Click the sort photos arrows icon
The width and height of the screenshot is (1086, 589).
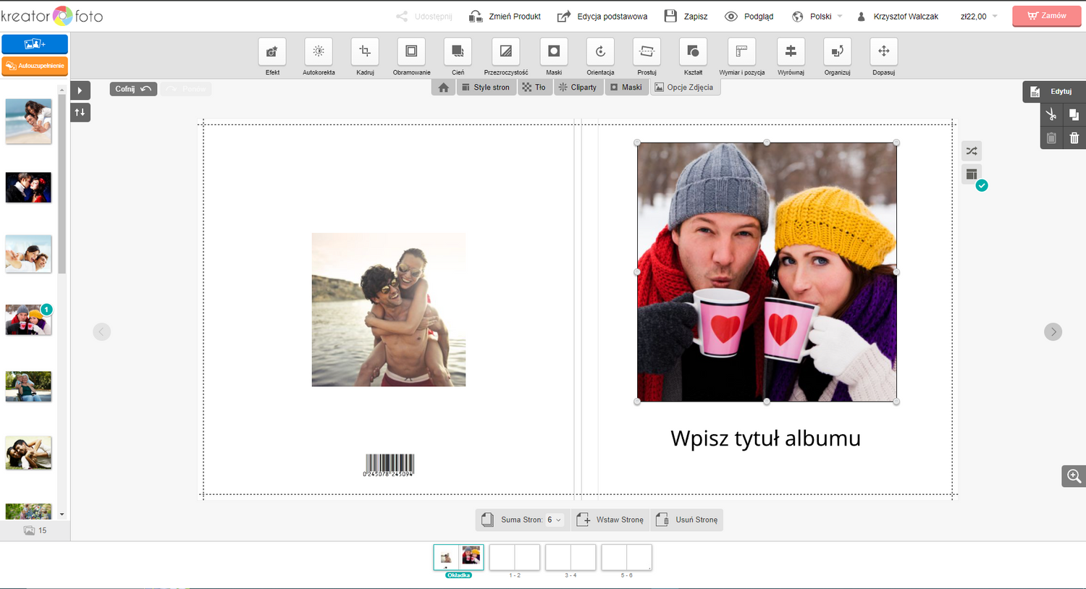pyautogui.click(x=80, y=112)
